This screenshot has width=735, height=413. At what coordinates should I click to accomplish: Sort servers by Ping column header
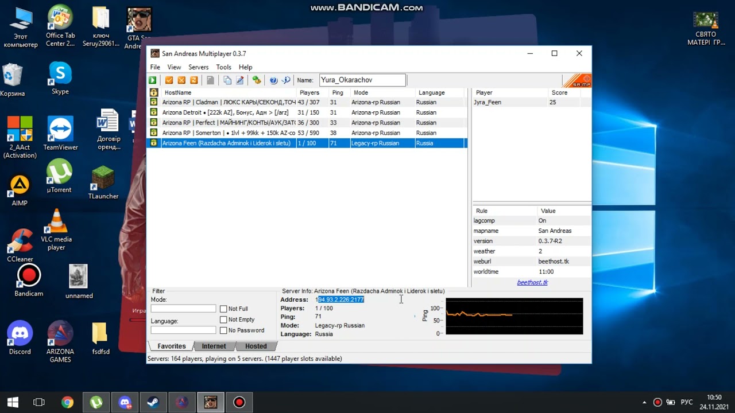pyautogui.click(x=340, y=92)
